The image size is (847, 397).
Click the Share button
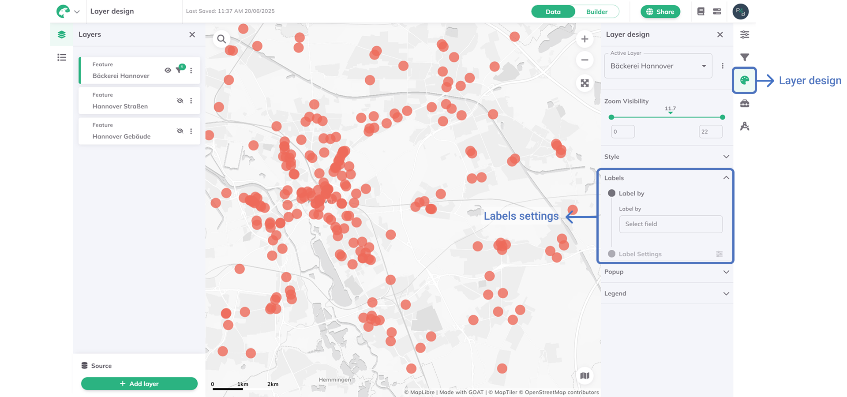pos(660,11)
